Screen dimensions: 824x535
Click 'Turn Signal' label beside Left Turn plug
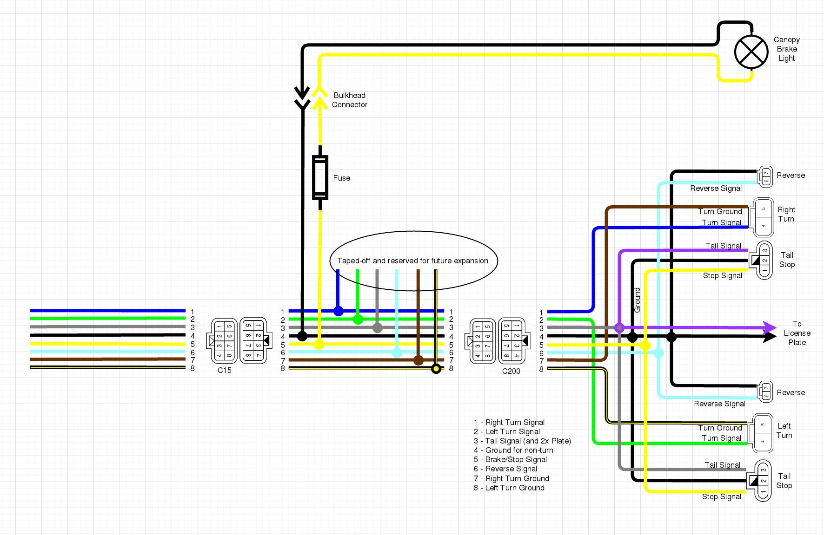(x=722, y=438)
